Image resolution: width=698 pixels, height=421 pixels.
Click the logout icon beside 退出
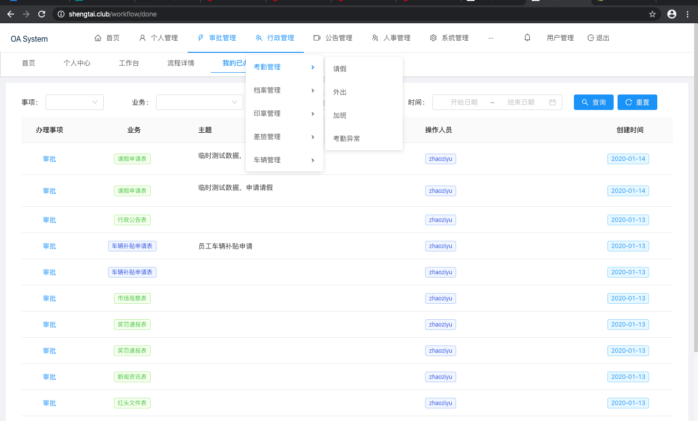(590, 37)
